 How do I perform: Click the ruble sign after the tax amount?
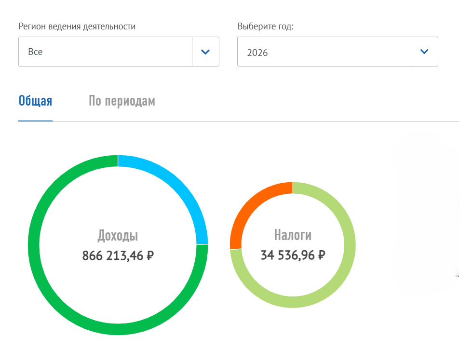point(321,255)
